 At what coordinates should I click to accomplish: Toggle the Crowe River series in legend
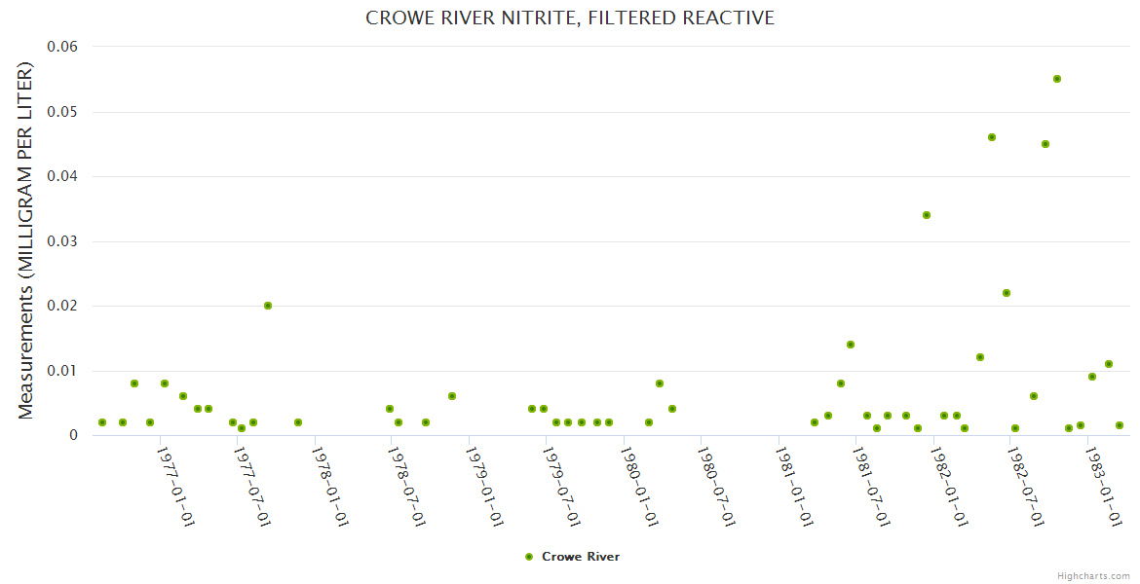click(580, 557)
